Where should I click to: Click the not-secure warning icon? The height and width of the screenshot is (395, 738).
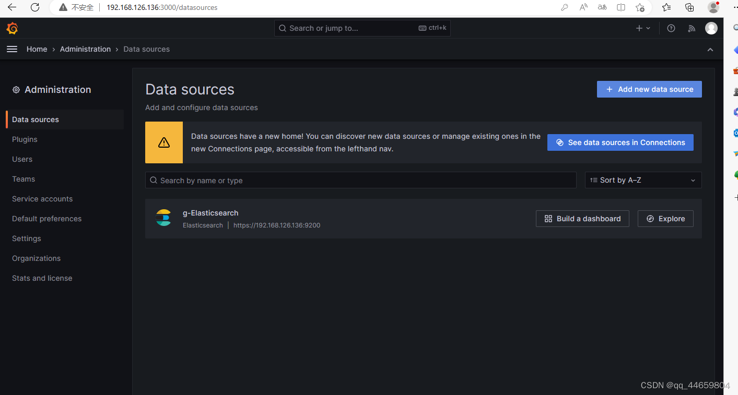tap(63, 7)
